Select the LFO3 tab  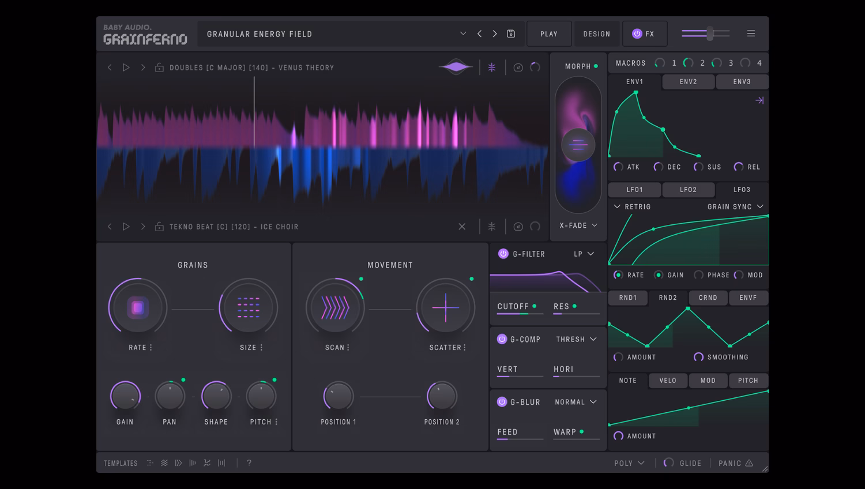tap(742, 190)
